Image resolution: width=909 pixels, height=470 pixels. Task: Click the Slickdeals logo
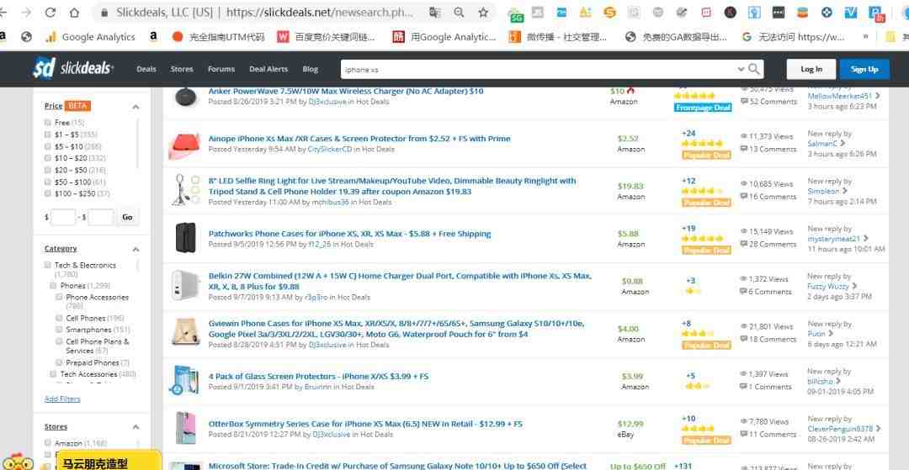point(73,69)
